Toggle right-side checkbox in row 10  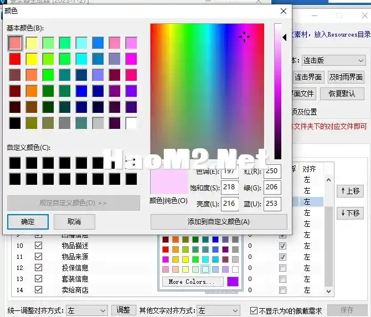coord(282,246)
